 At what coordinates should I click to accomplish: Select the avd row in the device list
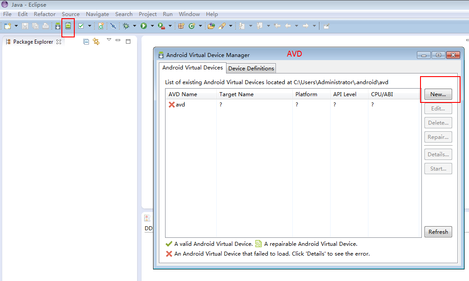(x=293, y=105)
